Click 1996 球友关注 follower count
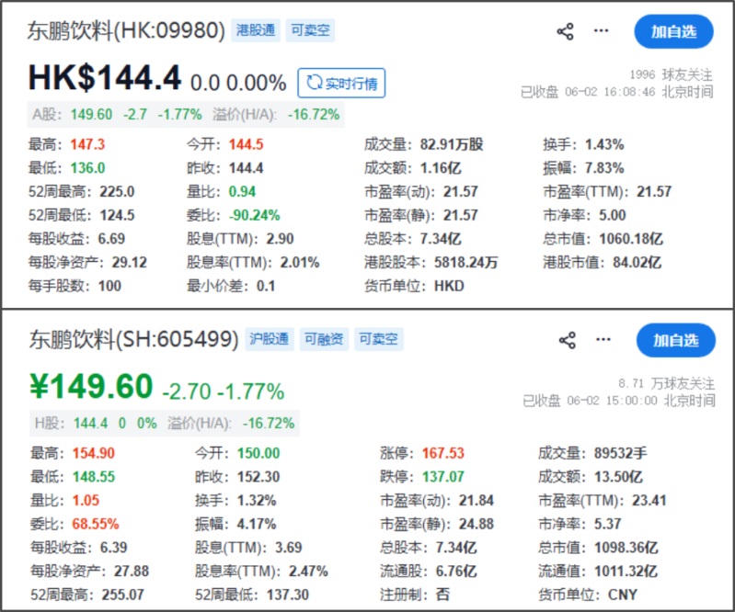Screen dimensions: 735x612 click(671, 74)
